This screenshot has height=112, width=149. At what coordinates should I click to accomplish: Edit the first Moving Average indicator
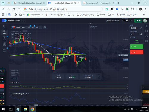coord(28,34)
